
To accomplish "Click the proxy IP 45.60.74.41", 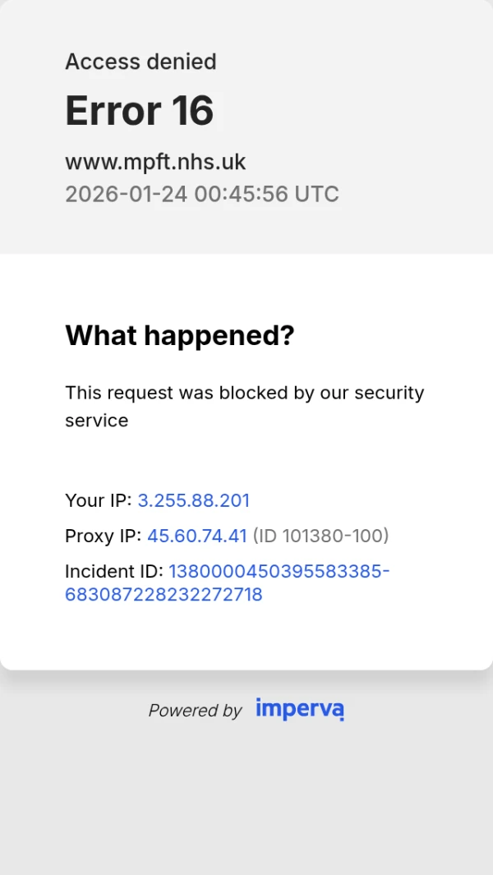I will pos(196,536).
